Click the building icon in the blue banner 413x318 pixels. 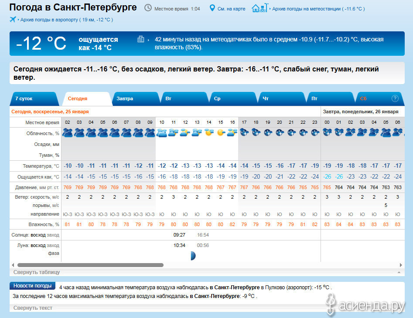(x=141, y=39)
